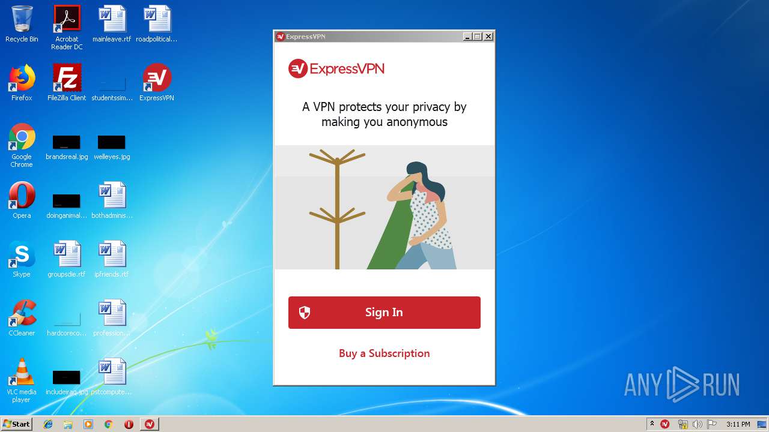The height and width of the screenshot is (432, 769).
Task: Click the ExpressVPN system tray icon
Action: 665,424
